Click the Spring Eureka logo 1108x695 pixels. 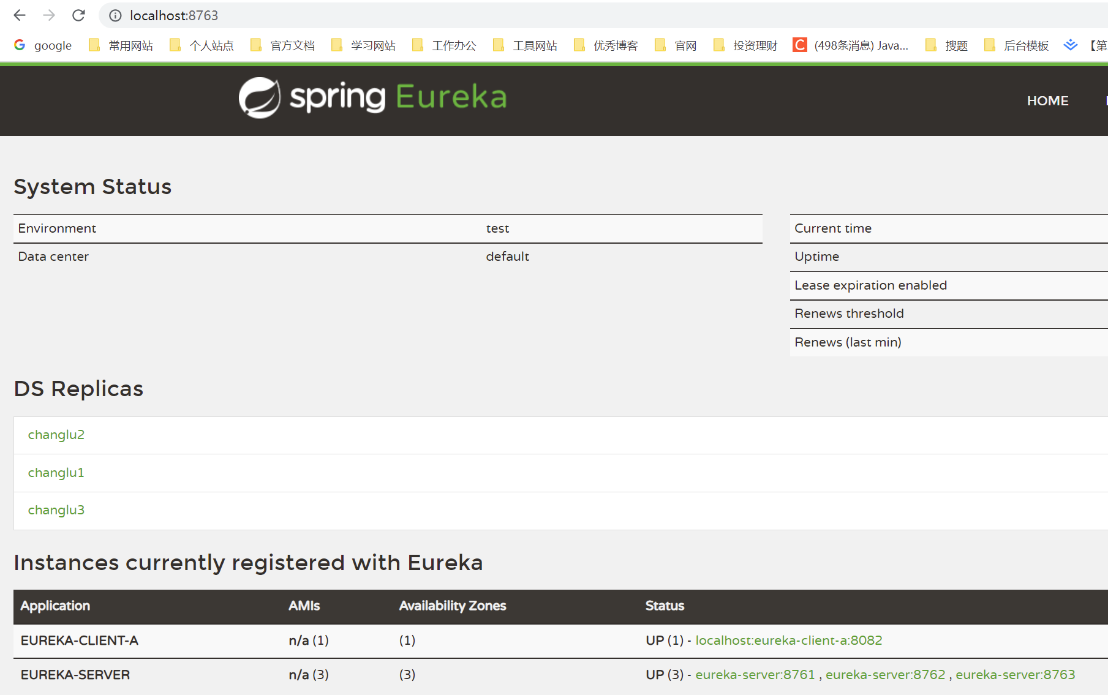372,97
